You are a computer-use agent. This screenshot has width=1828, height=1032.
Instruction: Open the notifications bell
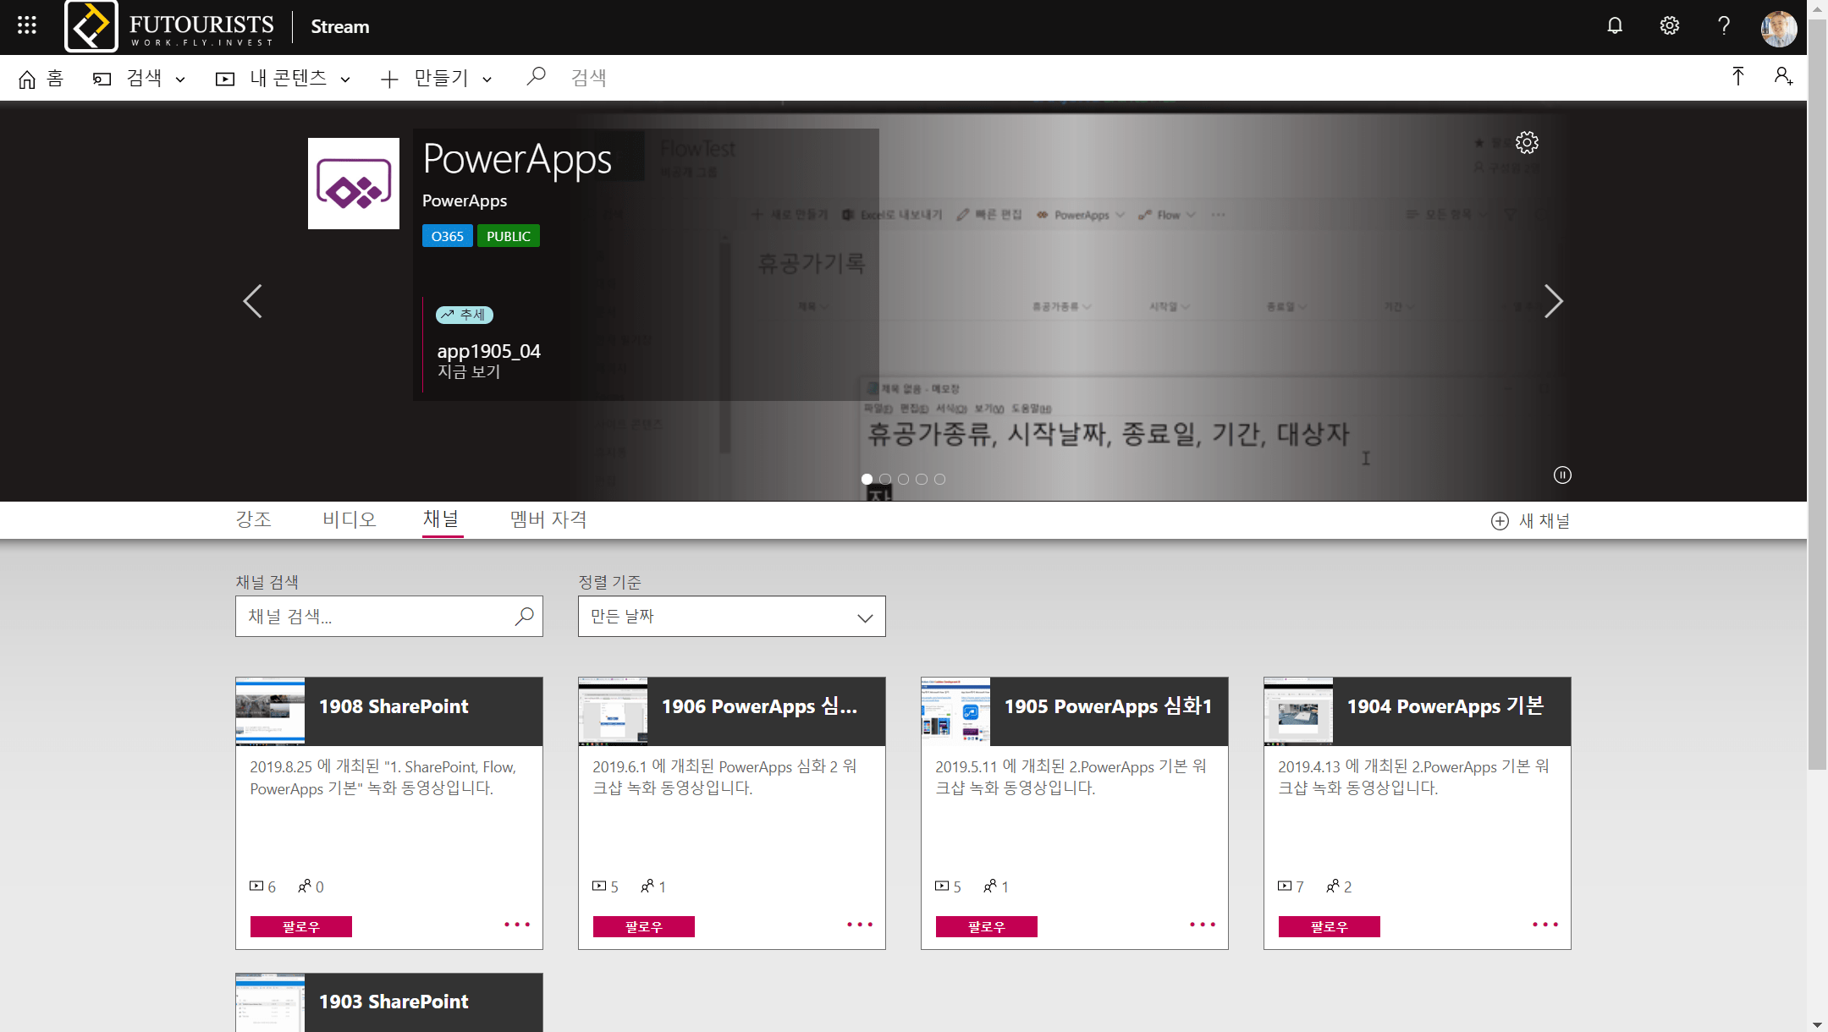(x=1615, y=25)
